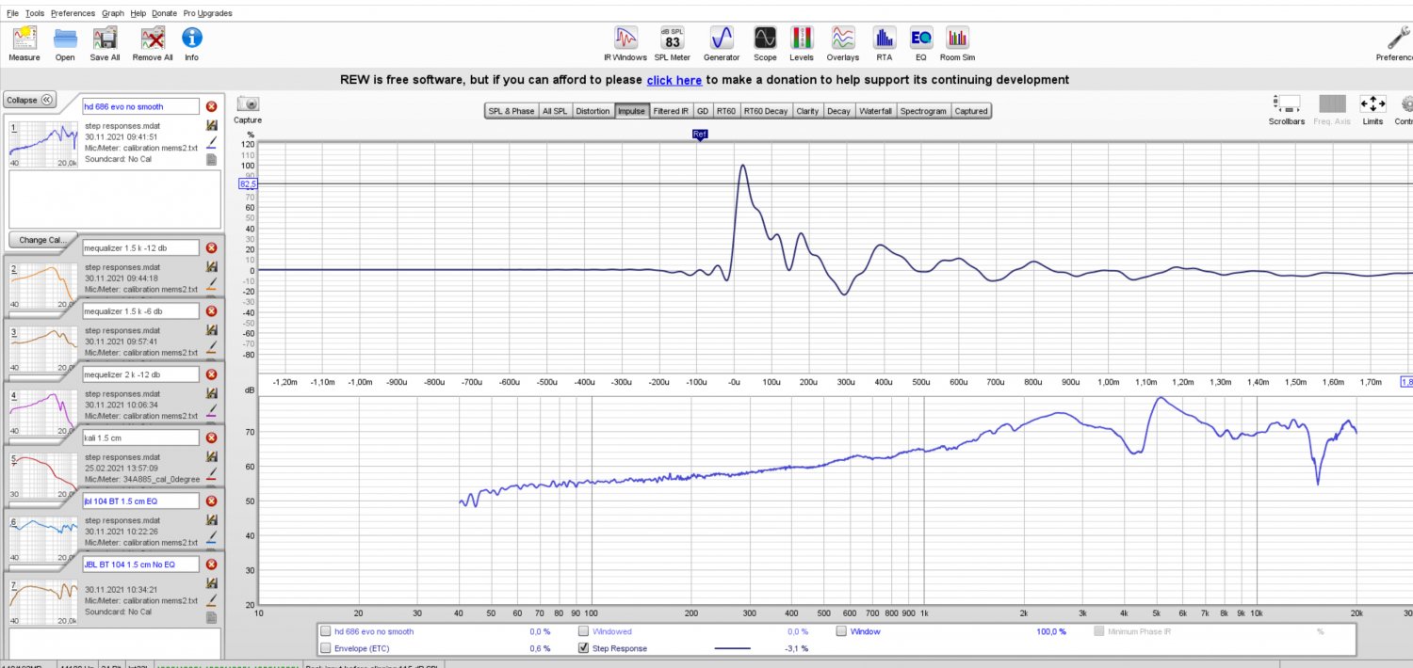Image resolution: width=1413 pixels, height=668 pixels.
Task: Open the File menu
Action: pyautogui.click(x=12, y=13)
